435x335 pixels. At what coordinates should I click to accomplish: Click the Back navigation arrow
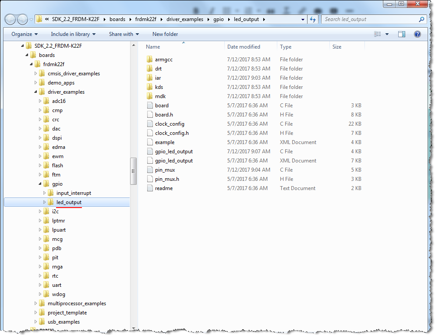click(11, 19)
